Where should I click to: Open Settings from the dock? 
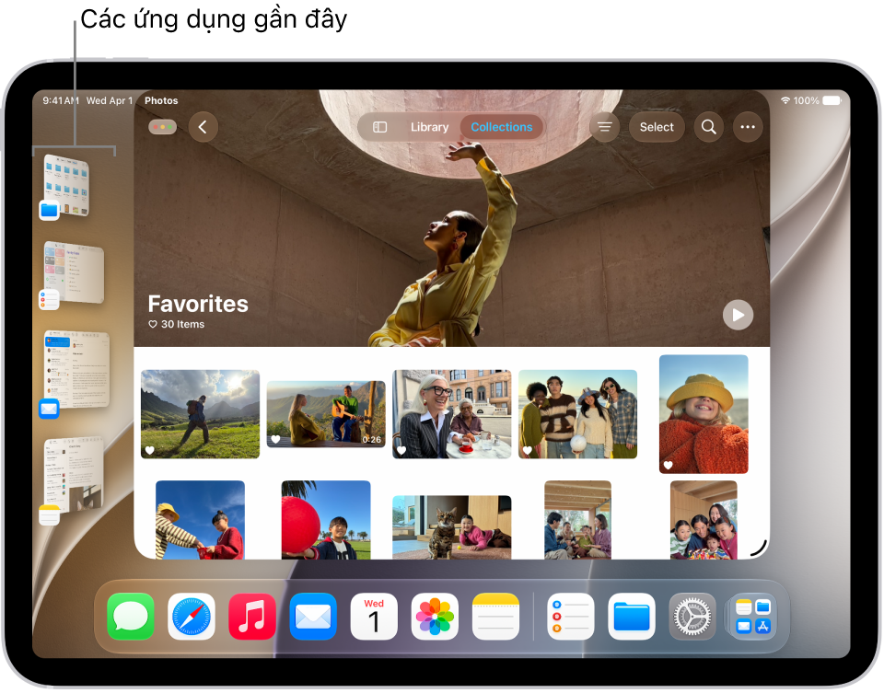click(692, 617)
